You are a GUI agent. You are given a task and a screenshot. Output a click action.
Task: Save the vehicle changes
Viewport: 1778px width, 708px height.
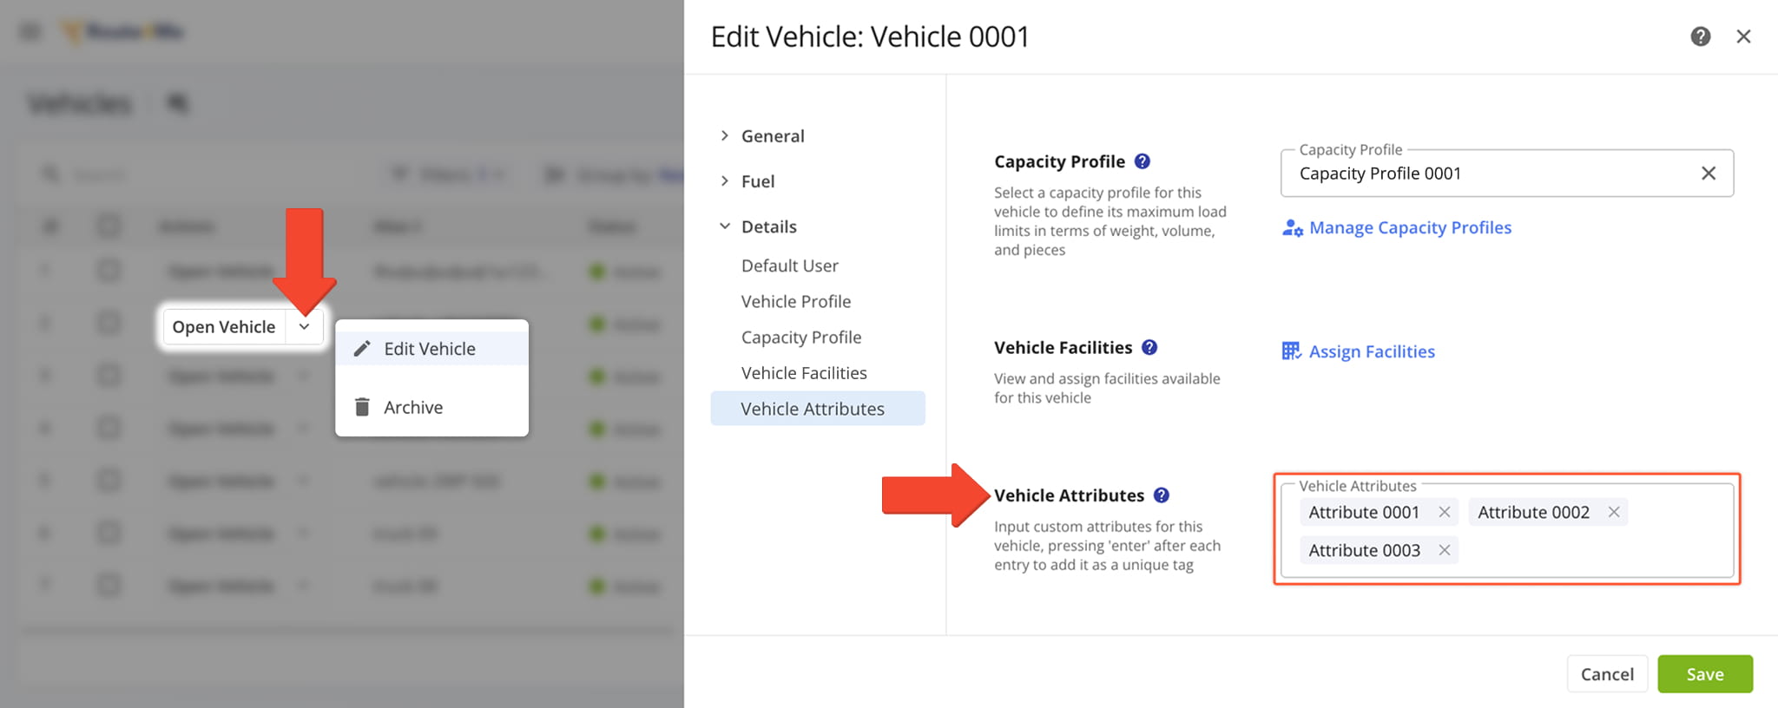1704,674
